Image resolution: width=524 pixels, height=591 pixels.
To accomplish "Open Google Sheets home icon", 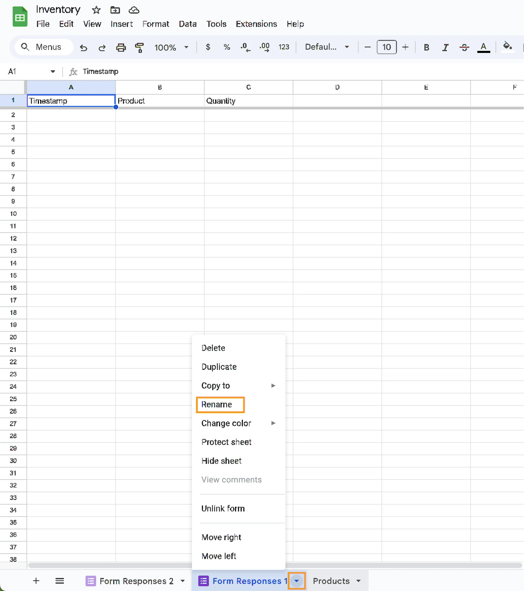I will click(x=20, y=17).
